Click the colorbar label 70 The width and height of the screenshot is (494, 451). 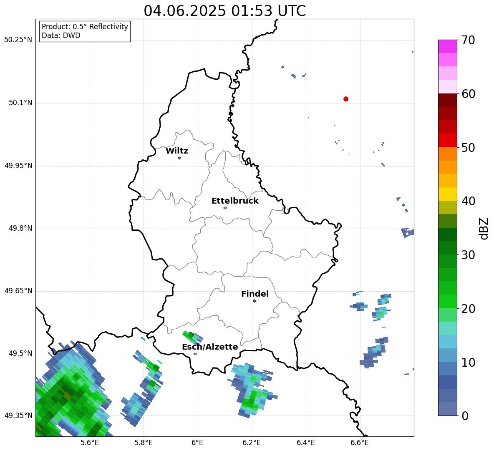pos(468,40)
